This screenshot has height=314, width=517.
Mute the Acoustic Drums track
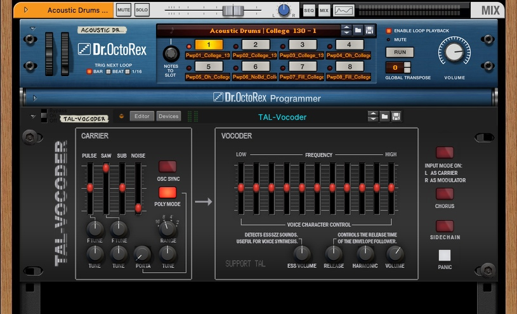pos(124,10)
